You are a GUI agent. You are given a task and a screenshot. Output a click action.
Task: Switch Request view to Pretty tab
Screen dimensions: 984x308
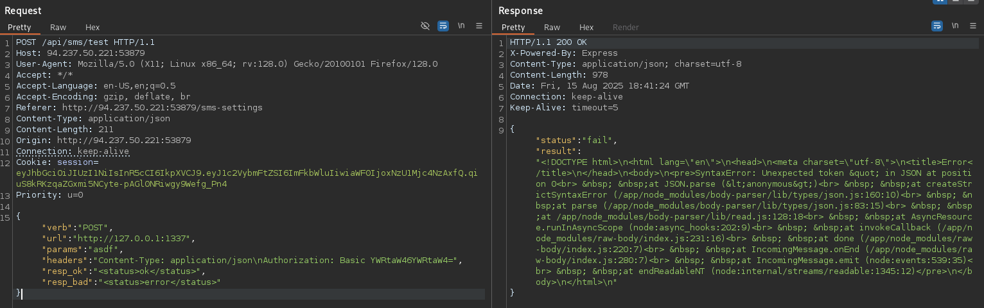(x=19, y=28)
